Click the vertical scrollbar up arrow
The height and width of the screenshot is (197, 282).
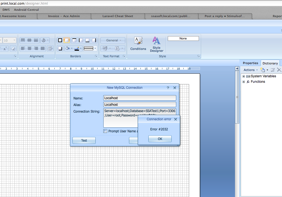(x=237, y=68)
